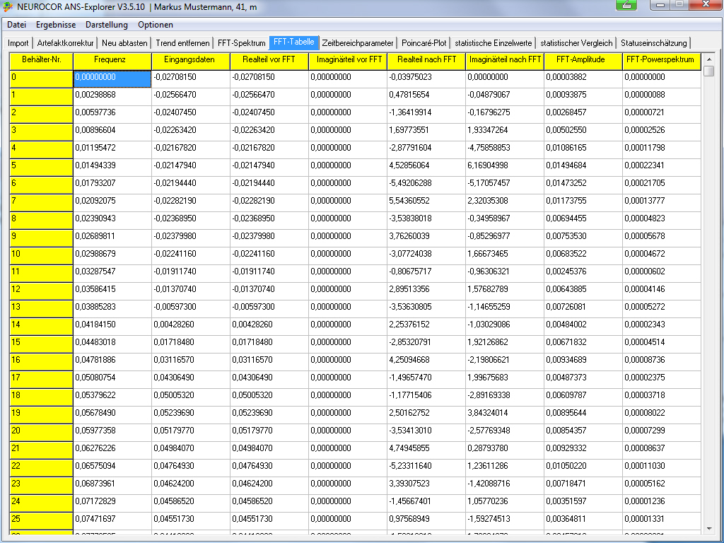Click FFT-Powerspektrum cell 0,00001331
724x543 pixels.
click(661, 521)
